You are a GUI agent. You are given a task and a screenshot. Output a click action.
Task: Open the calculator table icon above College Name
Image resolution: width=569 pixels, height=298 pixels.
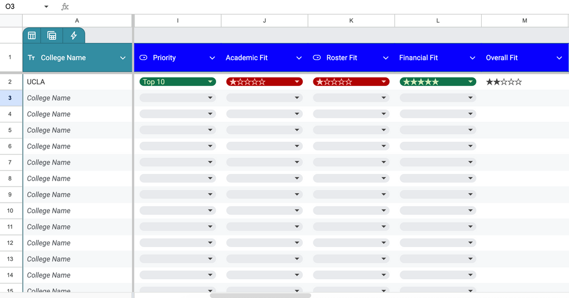coord(52,35)
